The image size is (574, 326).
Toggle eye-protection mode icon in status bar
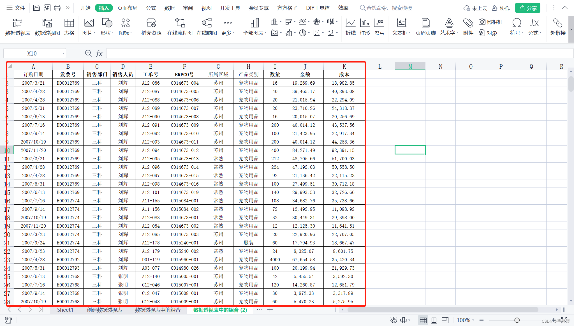point(394,320)
